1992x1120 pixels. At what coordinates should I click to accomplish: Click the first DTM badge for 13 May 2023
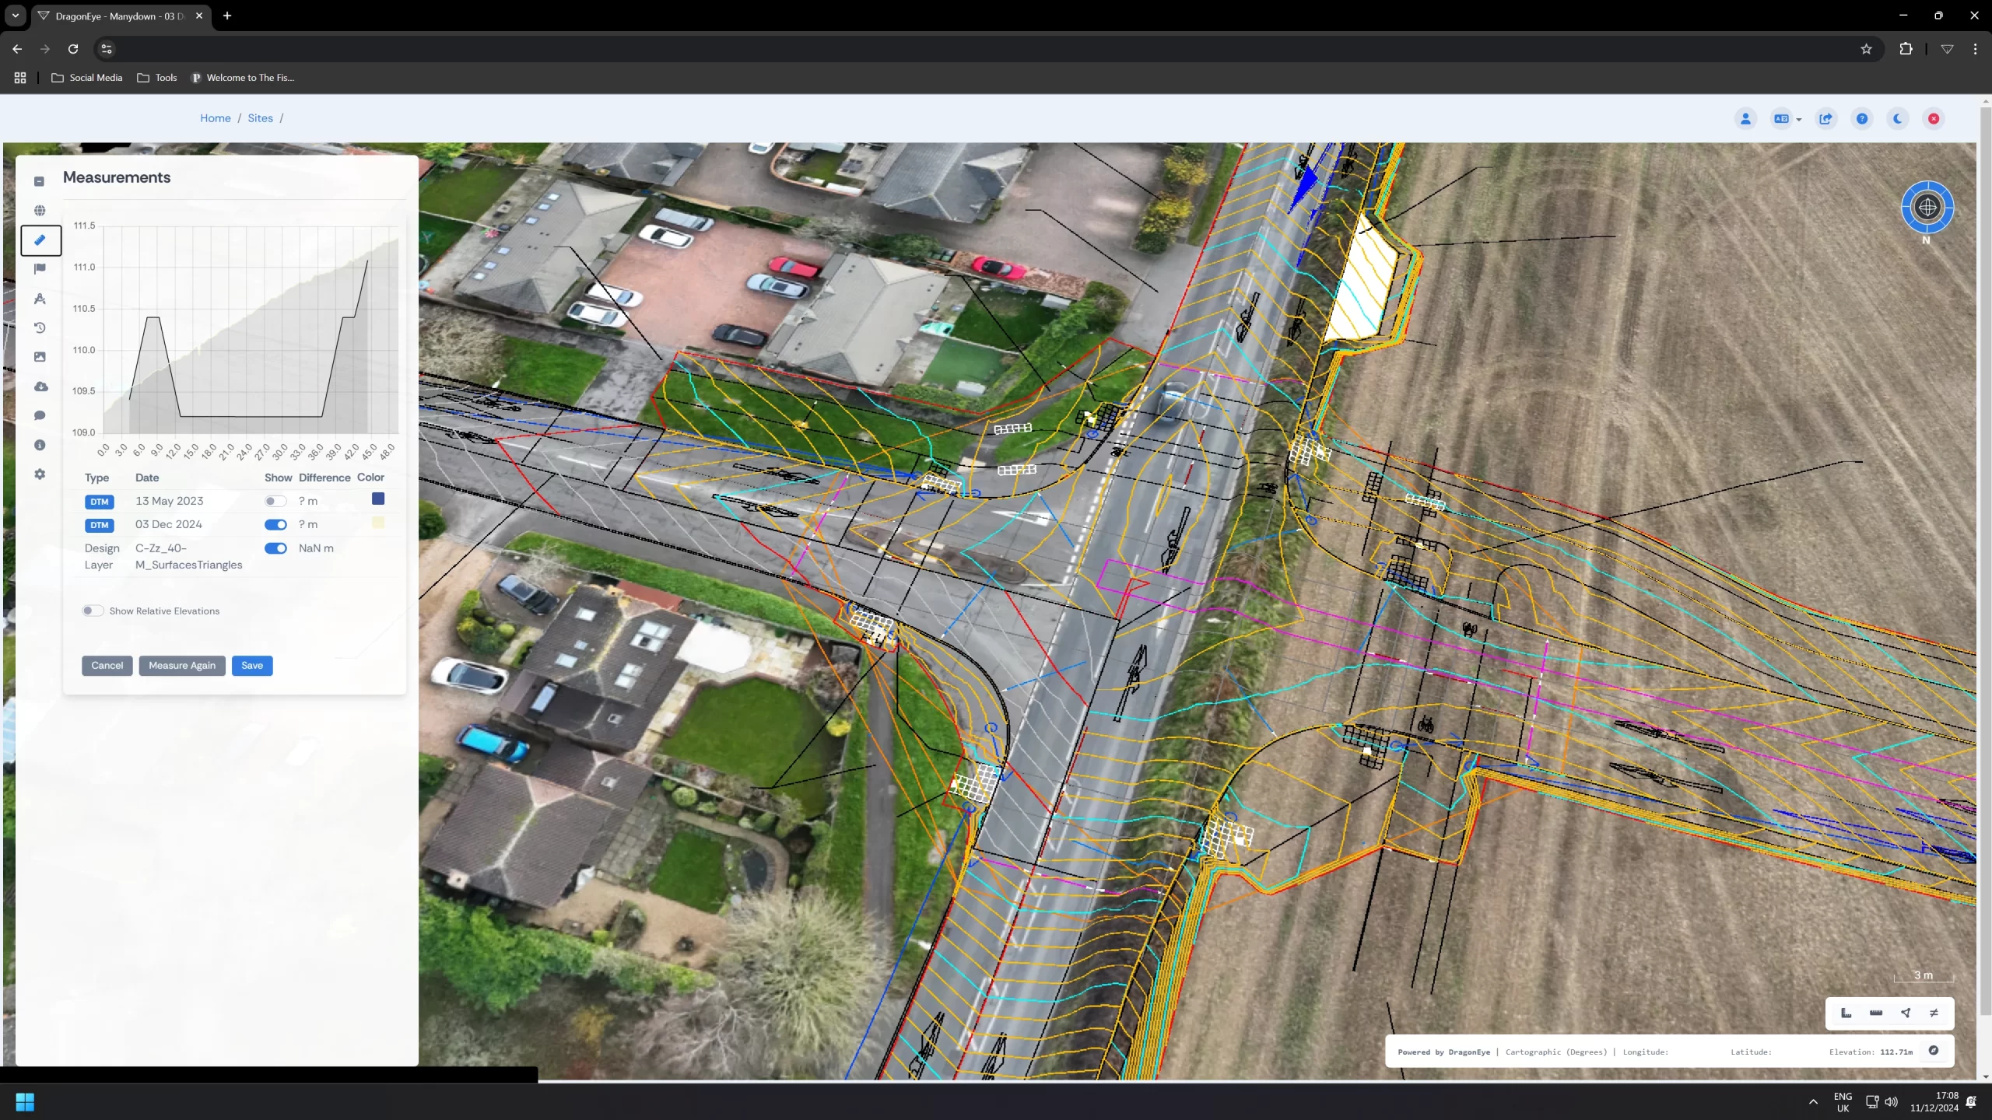pyautogui.click(x=100, y=502)
